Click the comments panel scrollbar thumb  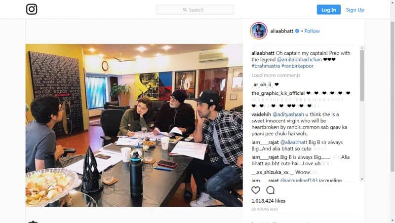pos(362,75)
